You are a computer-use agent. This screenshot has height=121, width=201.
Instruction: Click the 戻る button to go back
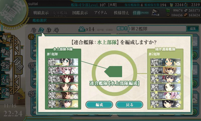pos(129,105)
